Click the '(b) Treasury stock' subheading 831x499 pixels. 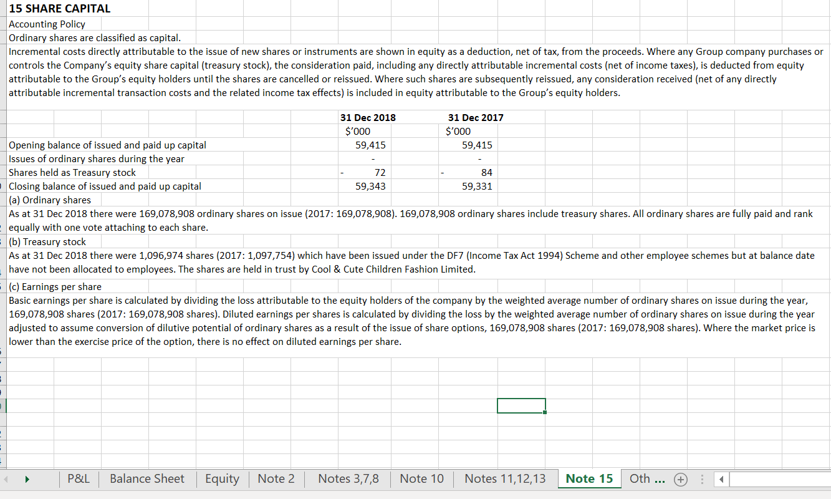pyautogui.click(x=47, y=241)
